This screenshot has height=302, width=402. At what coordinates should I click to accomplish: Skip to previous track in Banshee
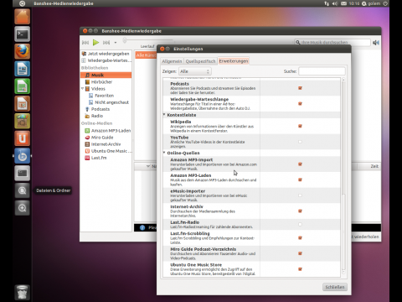point(85,43)
